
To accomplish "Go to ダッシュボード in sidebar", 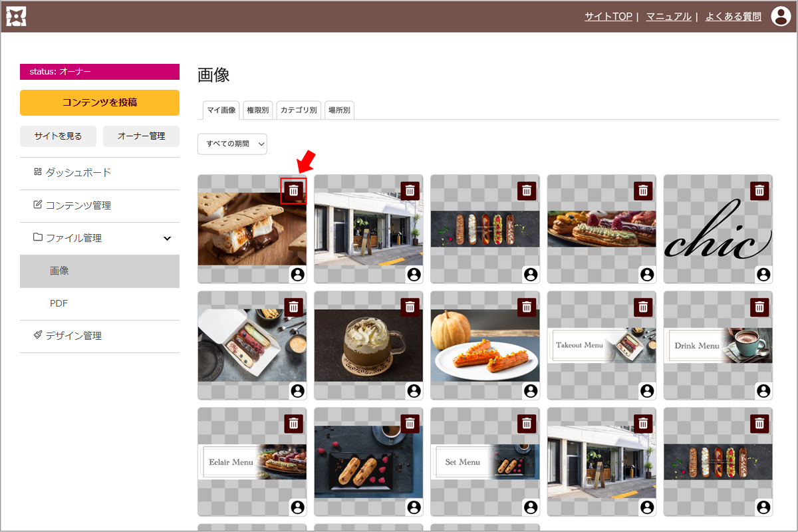I will pyautogui.click(x=78, y=173).
